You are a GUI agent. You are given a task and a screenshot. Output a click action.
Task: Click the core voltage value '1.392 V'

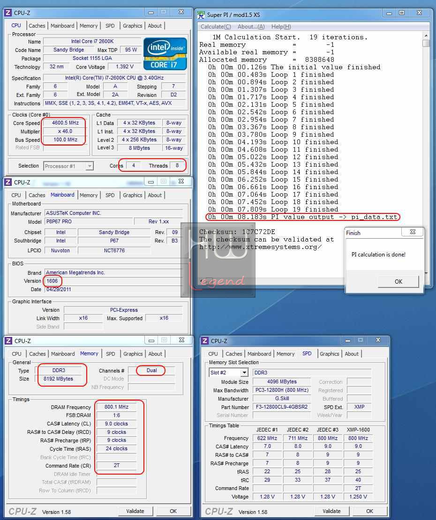coord(125,66)
